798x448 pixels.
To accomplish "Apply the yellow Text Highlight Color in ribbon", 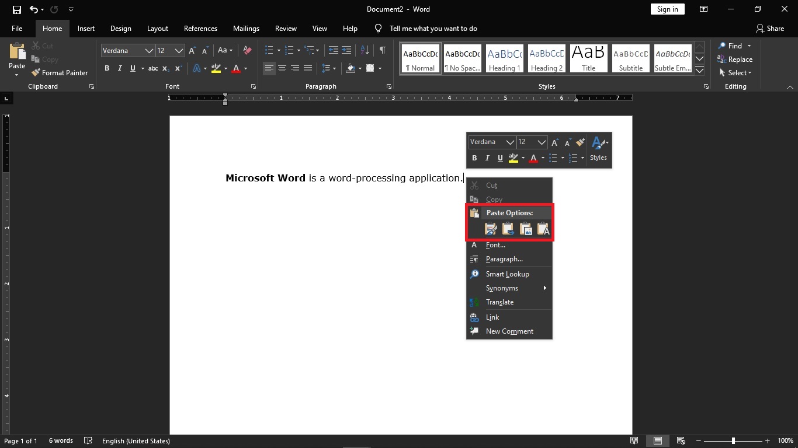I will [216, 68].
